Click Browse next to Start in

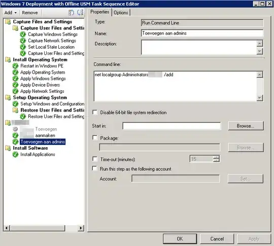[246, 126]
